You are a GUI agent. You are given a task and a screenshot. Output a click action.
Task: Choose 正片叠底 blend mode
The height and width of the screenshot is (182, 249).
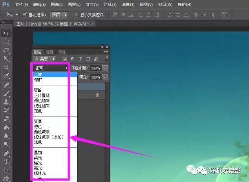coord(55,95)
